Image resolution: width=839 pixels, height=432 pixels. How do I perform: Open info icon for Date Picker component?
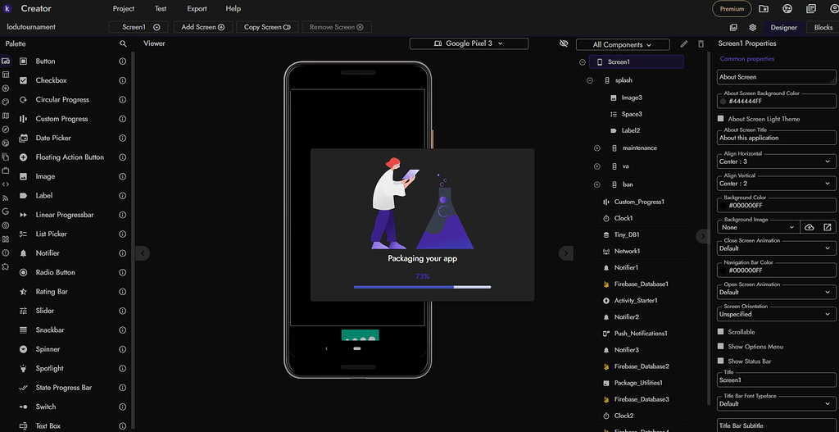(x=123, y=138)
